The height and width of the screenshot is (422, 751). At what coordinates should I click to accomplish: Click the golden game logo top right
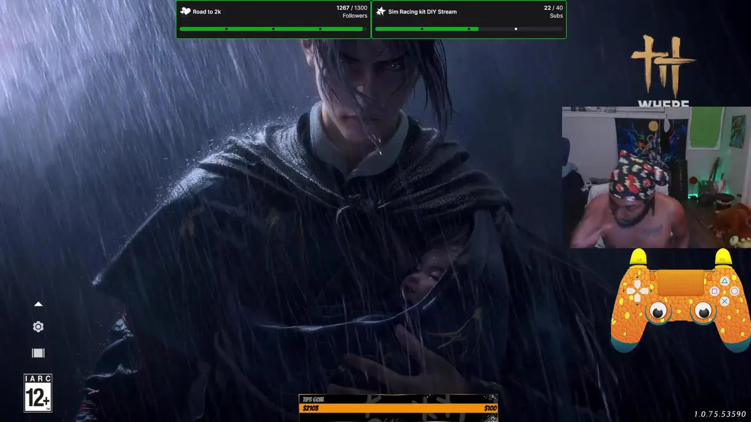pos(663,66)
